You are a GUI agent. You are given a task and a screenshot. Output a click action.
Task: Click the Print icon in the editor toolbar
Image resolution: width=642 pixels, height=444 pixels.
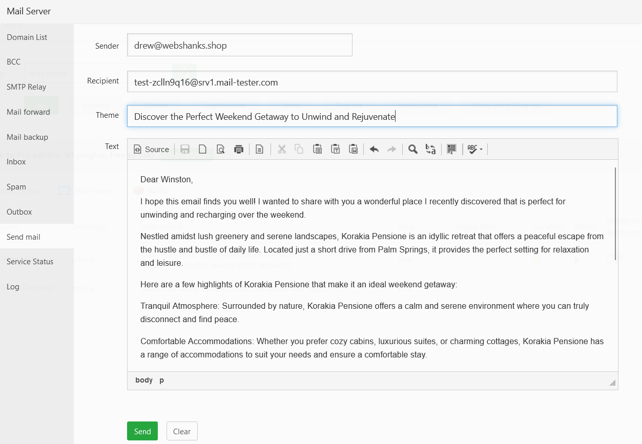coord(238,149)
